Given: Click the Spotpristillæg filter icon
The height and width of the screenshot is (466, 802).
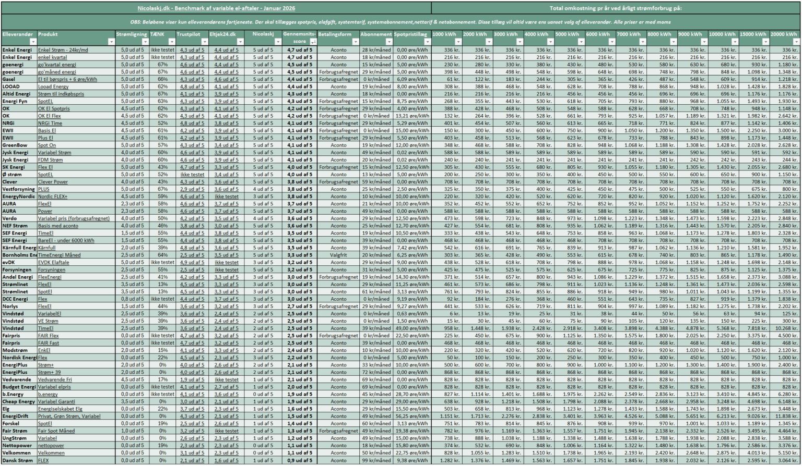Looking at the screenshot, I should (428, 42).
